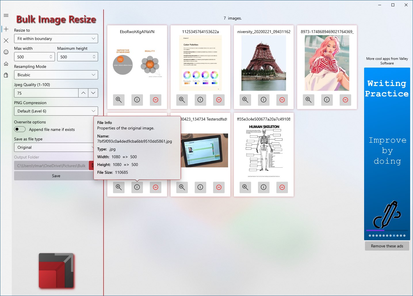Maximize the application window
The height and width of the screenshot is (296, 413).
(393, 5)
